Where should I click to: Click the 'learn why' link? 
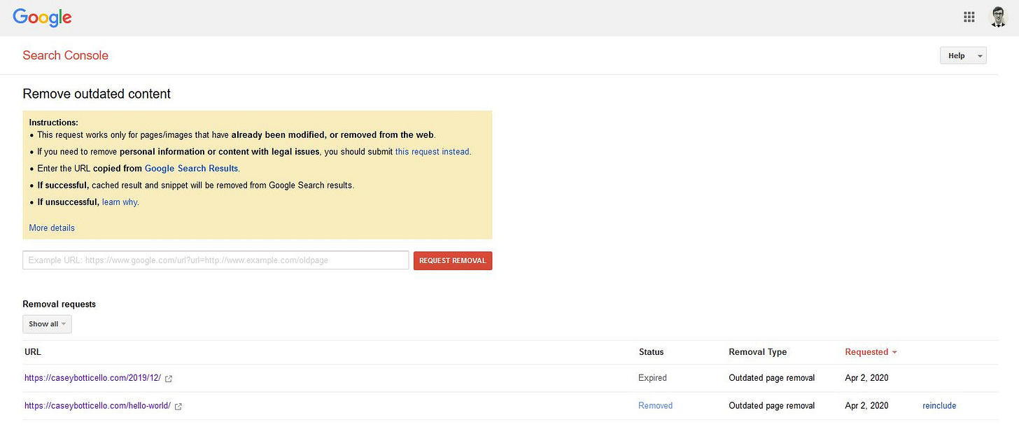point(120,202)
